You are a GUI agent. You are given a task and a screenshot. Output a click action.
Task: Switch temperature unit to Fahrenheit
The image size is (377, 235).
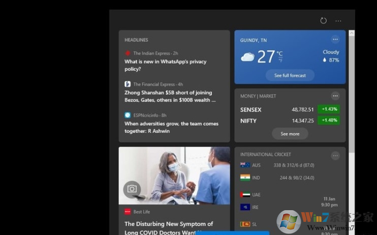280,61
